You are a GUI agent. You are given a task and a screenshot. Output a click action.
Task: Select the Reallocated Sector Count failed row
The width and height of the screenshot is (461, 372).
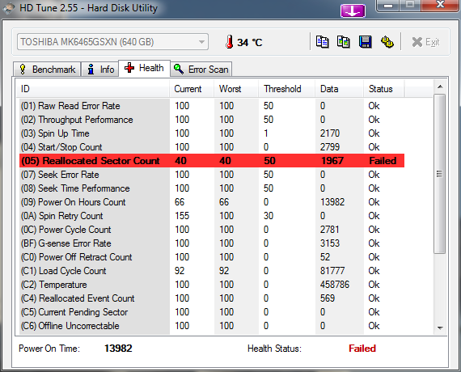[x=212, y=161]
